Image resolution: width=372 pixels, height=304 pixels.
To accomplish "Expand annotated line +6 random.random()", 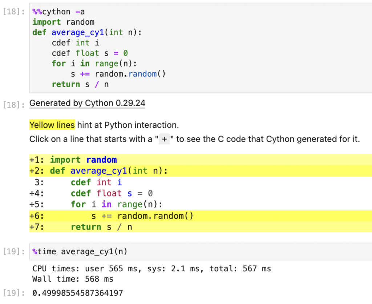I will pos(201,216).
